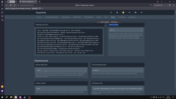The width and height of the screenshot is (176, 99).
Task: Click the search magnifier in Superhub header
Action: point(111,12)
